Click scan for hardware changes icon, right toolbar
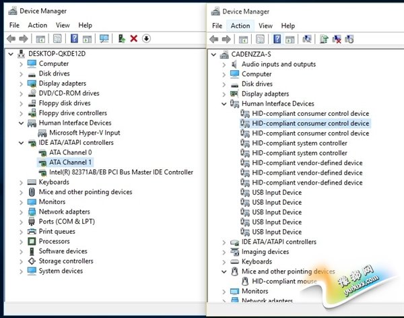404x318 pixels. pyautogui.click(x=306, y=39)
